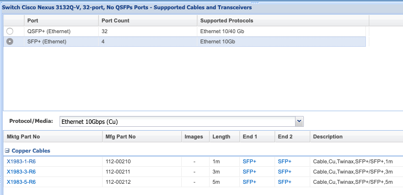Open the X1983-5-R6 part link
This screenshot has width=403, height=195.
click(21, 182)
